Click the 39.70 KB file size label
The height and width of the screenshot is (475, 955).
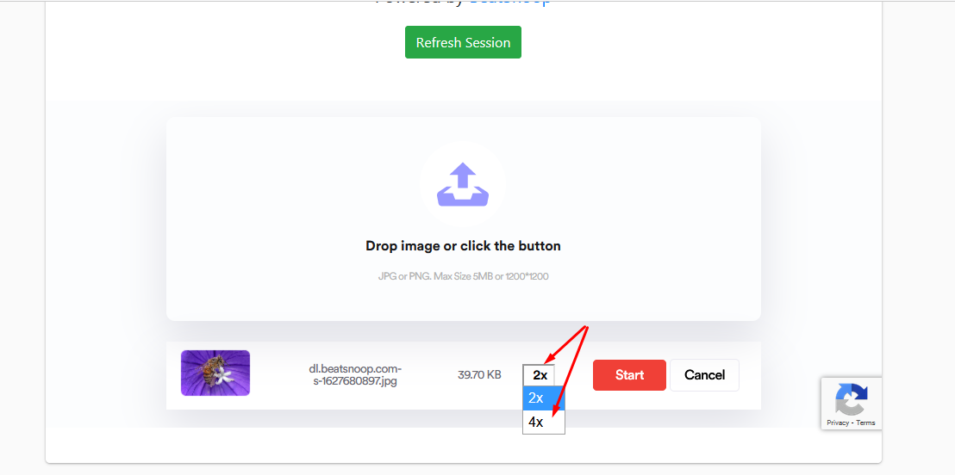(479, 374)
